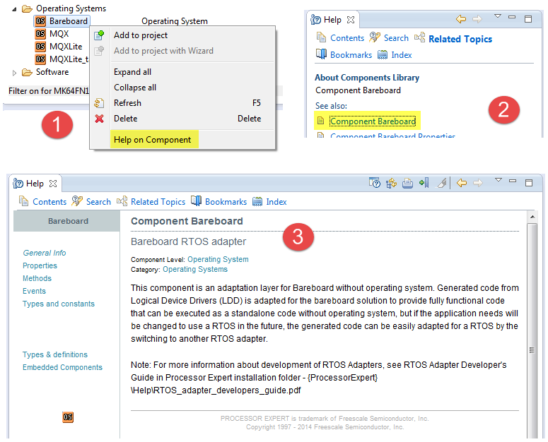Open Embedded Components link
The width and height of the screenshot is (548, 442).
click(x=62, y=367)
